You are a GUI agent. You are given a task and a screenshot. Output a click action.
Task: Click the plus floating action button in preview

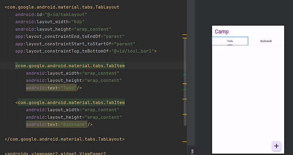[x=277, y=146]
